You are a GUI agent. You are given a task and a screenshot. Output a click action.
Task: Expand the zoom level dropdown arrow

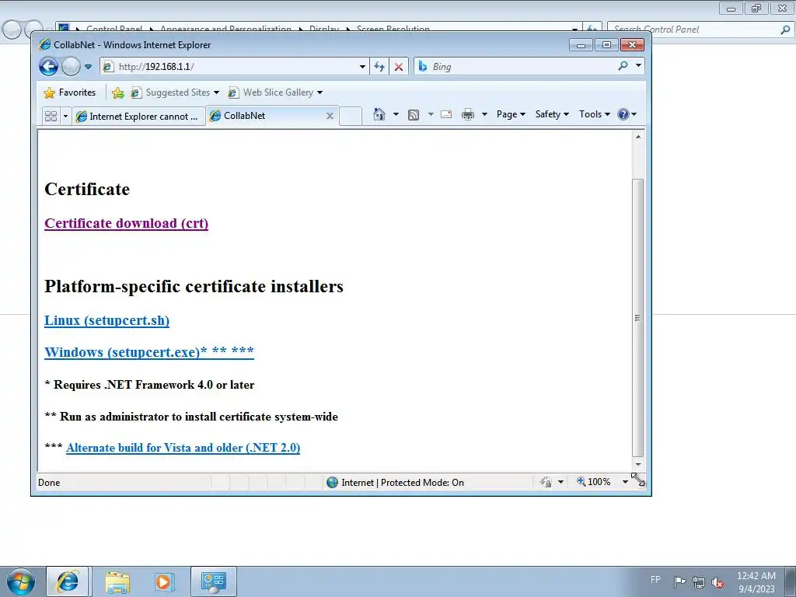(x=625, y=482)
